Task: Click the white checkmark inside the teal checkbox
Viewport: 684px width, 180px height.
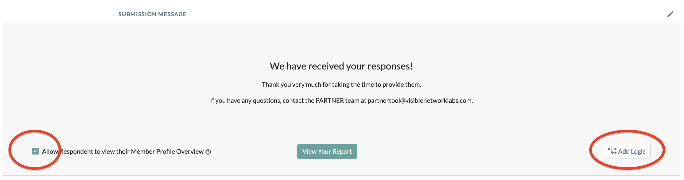Action: coord(36,151)
